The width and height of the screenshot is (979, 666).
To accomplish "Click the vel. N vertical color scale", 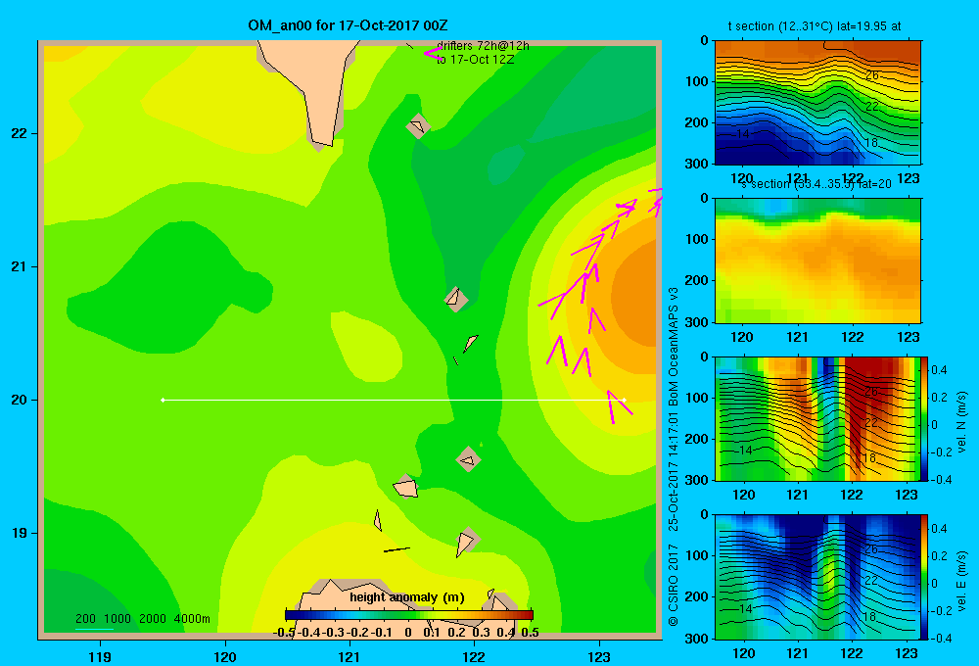I will click(x=925, y=418).
